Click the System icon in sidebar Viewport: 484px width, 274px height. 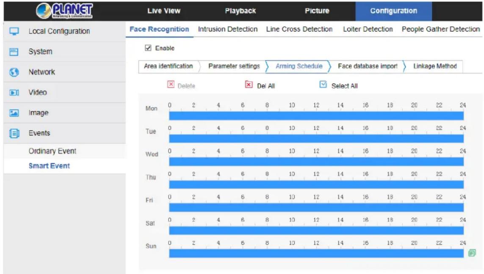click(x=14, y=52)
